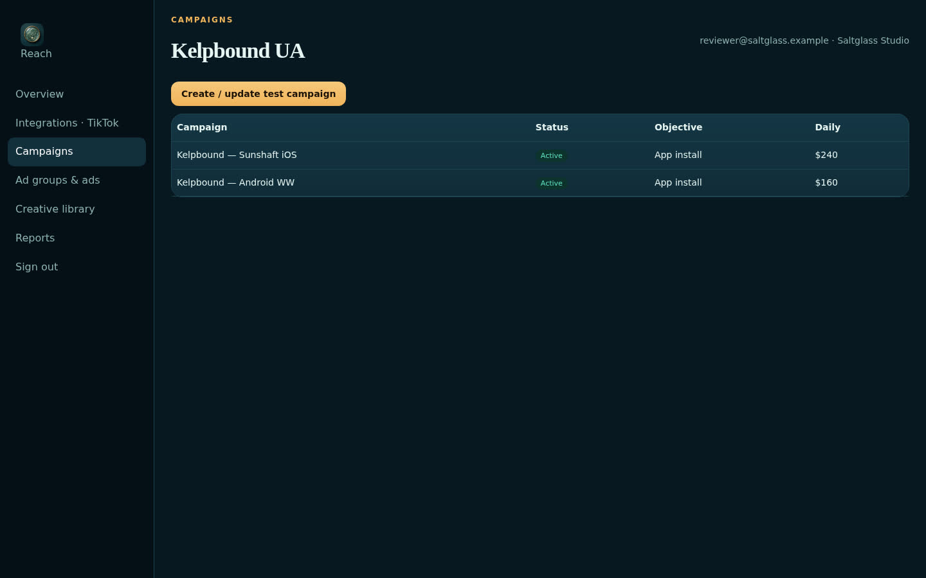Click the Objective column header
Image resolution: width=926 pixels, height=578 pixels.
(x=678, y=127)
